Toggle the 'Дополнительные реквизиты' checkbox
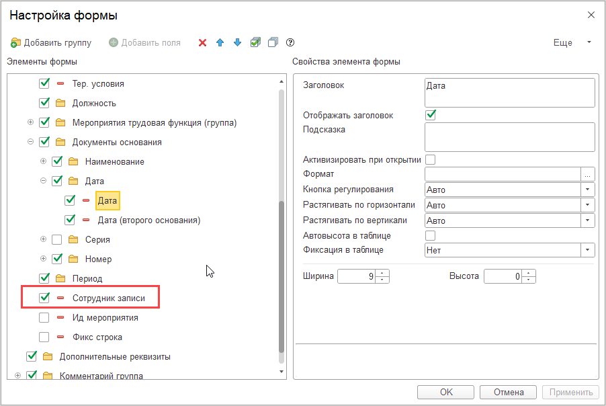The width and height of the screenshot is (606, 406). coord(32,356)
